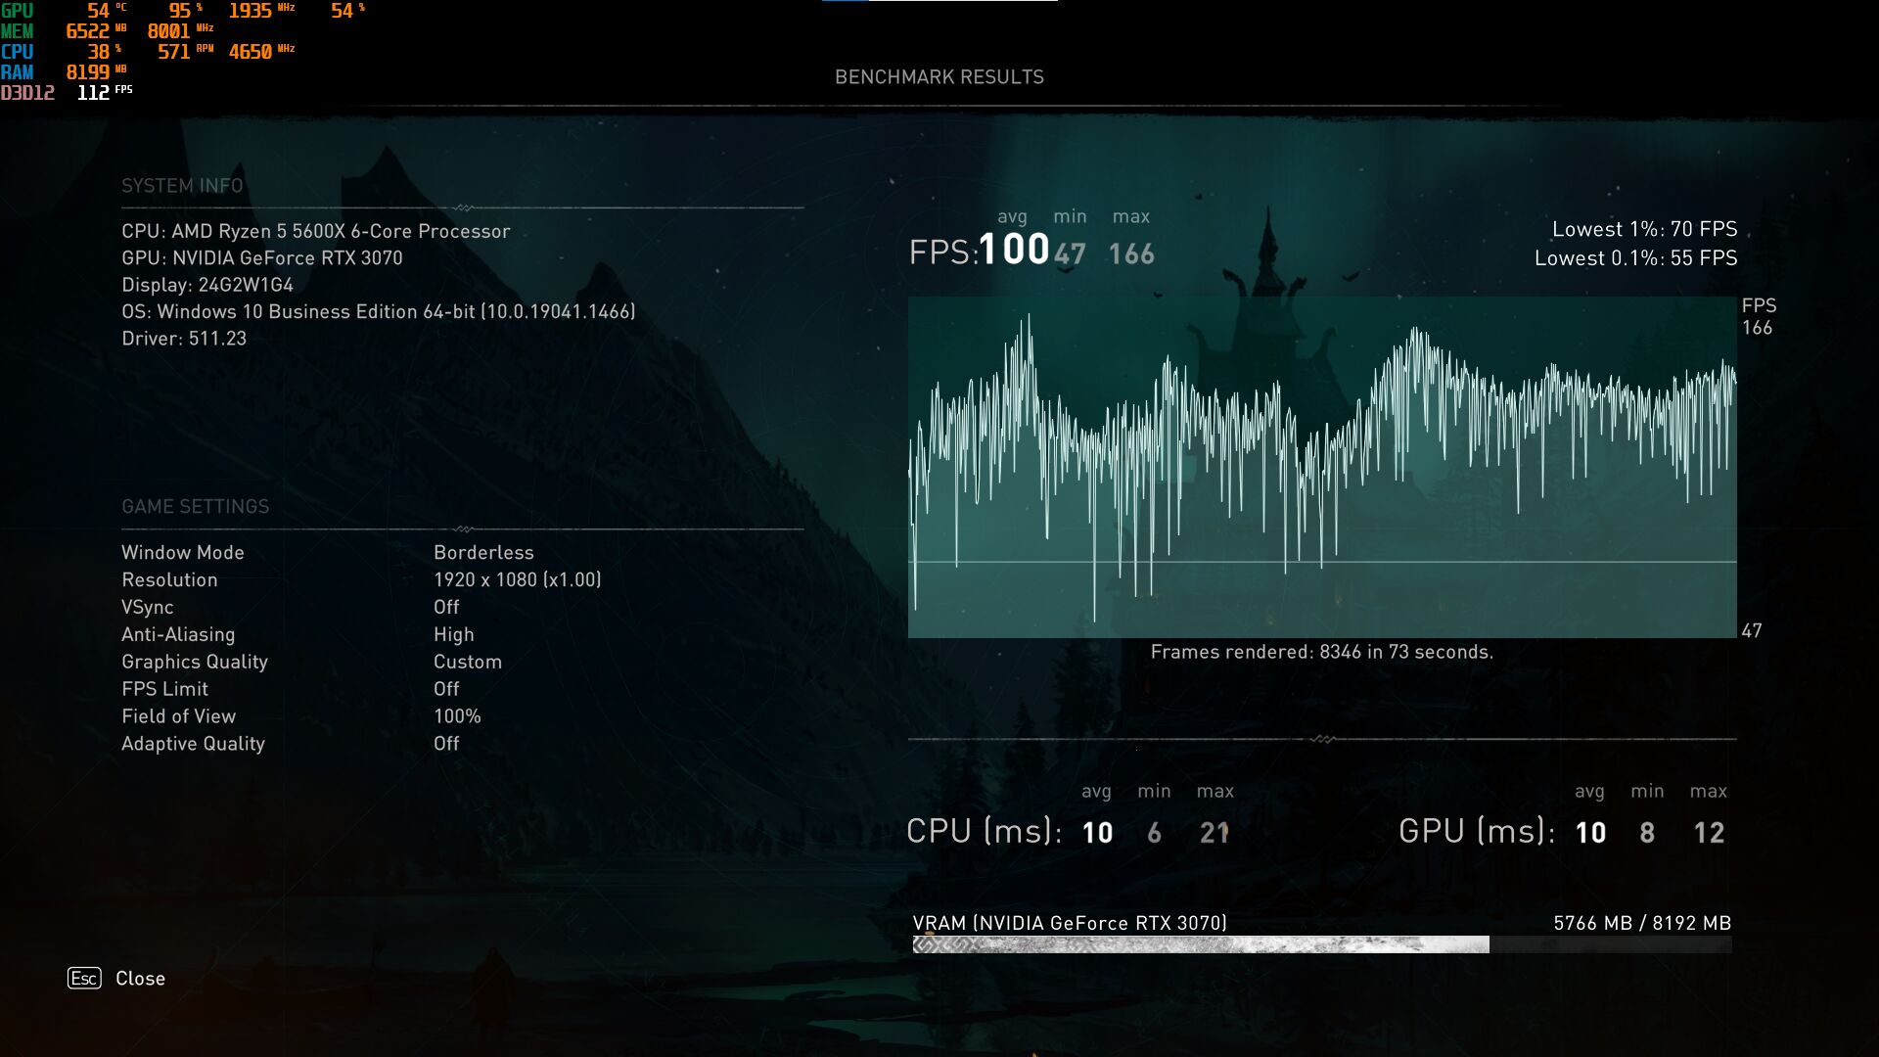Click the BENCHMARK RESULTS title
This screenshot has height=1057, width=1879.
tap(939, 76)
